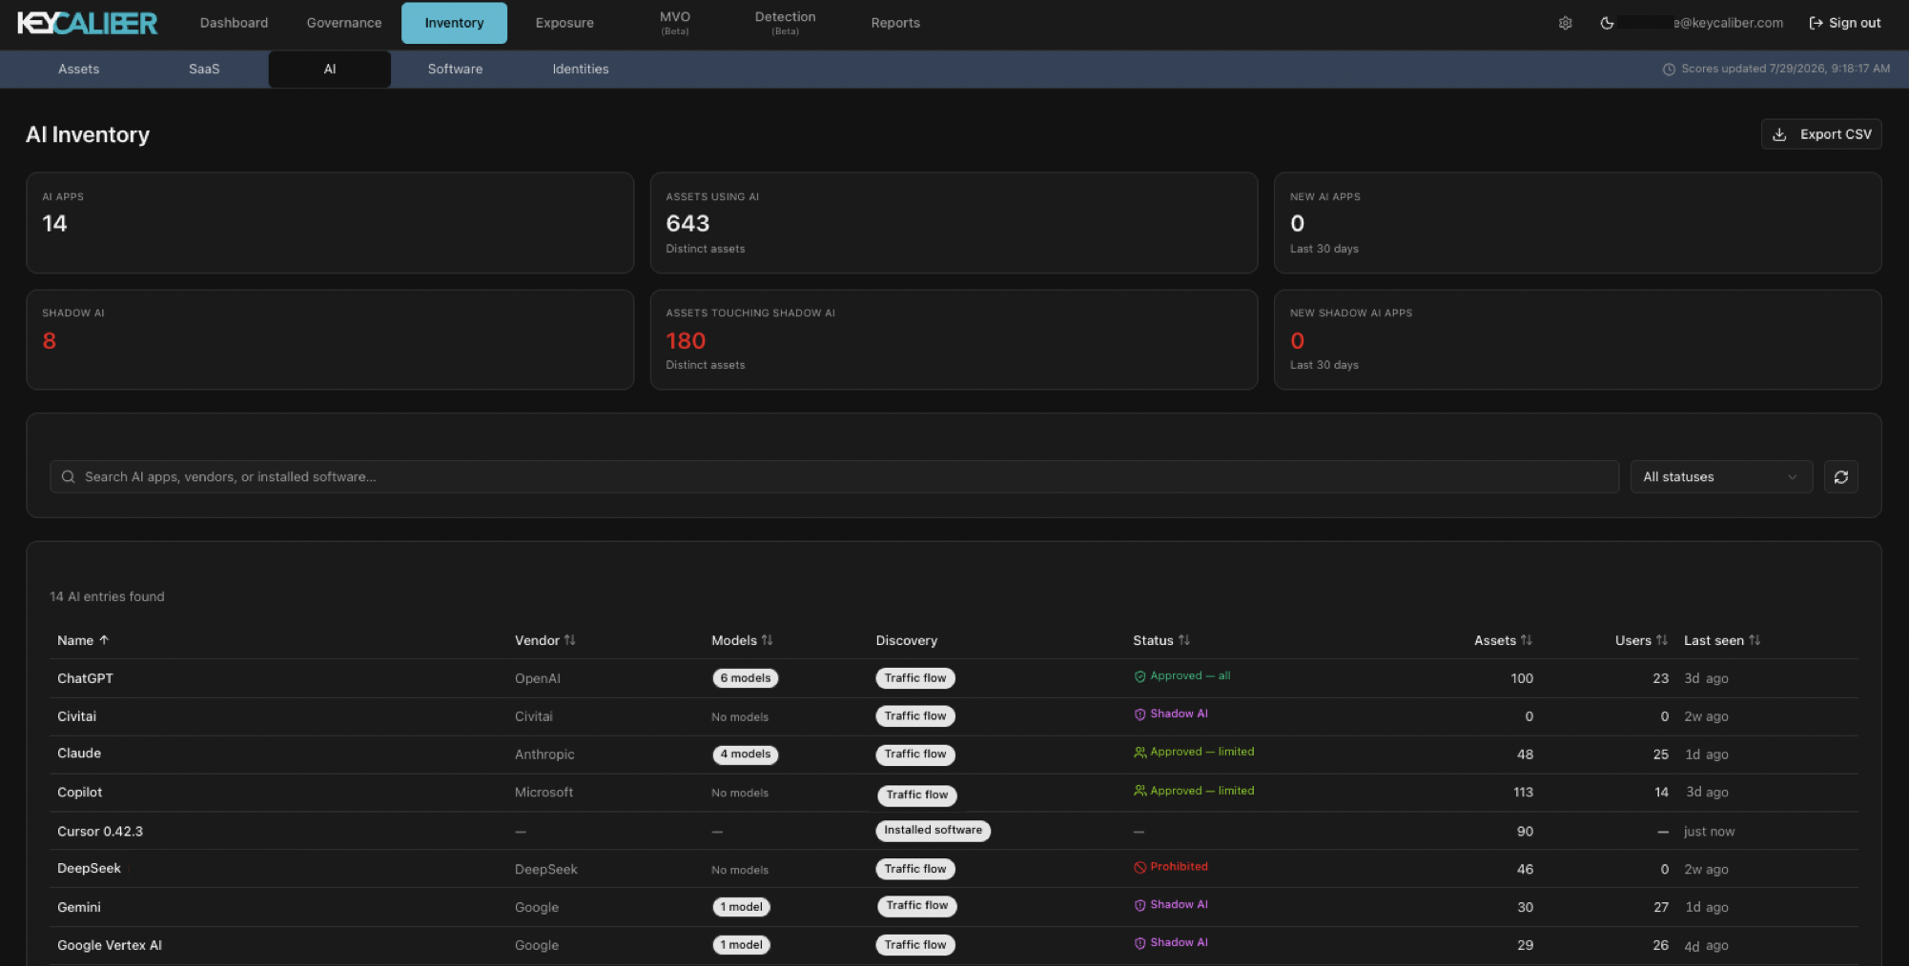Click the Scores updated timestamp
Screen dimensions: 1909x966
point(1776,69)
